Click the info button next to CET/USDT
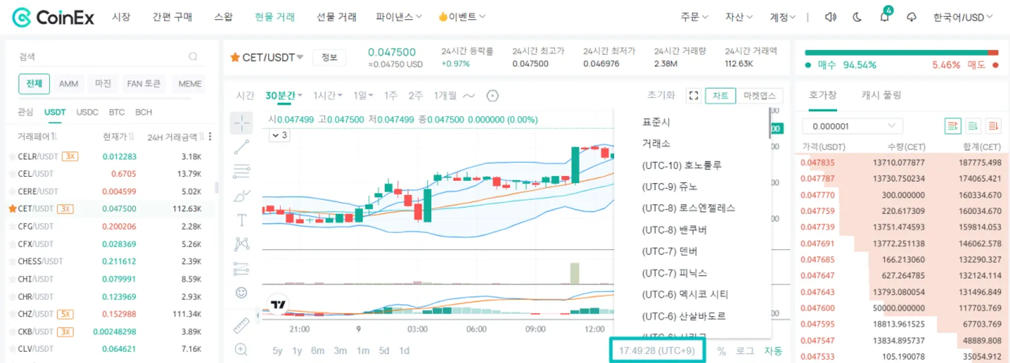 [330, 57]
